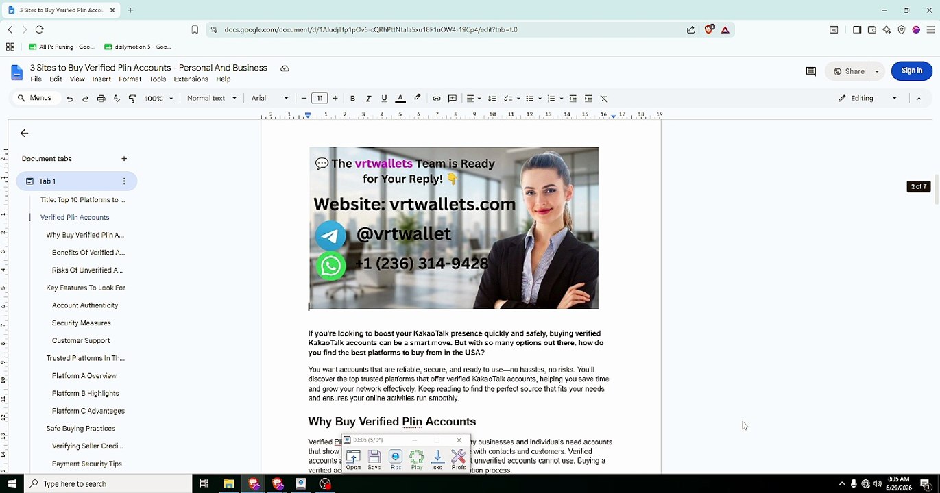Expand the Share options arrow

coord(877,71)
